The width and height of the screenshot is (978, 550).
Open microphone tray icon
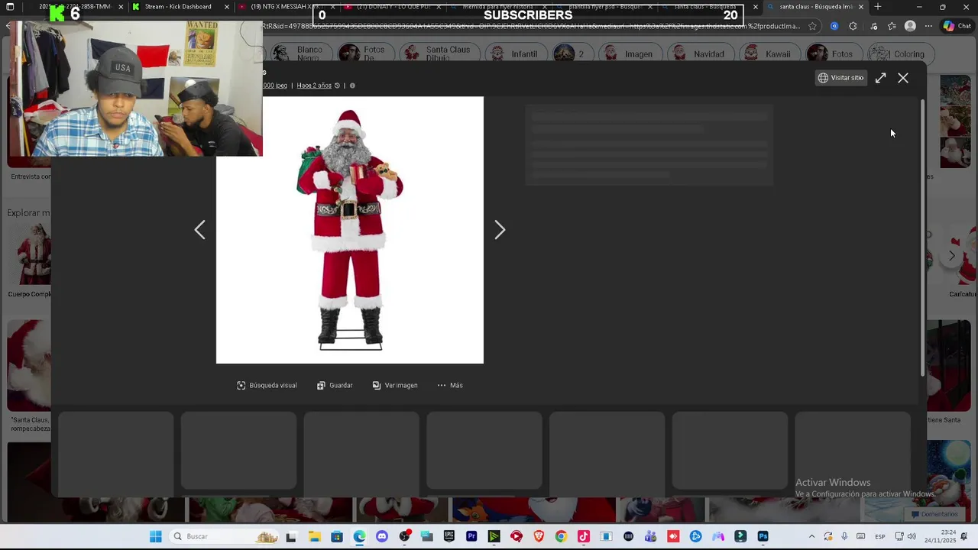(844, 536)
